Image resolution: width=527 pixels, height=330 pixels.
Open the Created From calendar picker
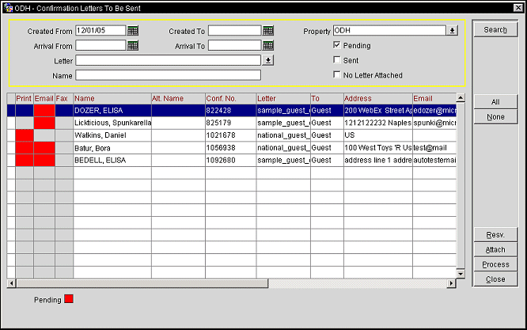(133, 31)
